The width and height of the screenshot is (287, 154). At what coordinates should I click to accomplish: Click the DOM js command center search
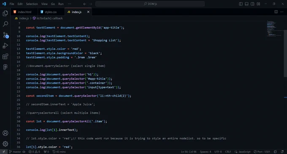pyautogui.click(x=150, y=4)
